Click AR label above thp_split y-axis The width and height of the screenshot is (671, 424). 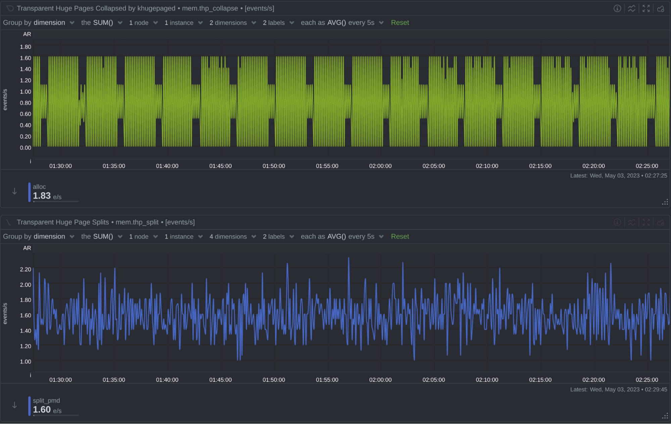[27, 248]
